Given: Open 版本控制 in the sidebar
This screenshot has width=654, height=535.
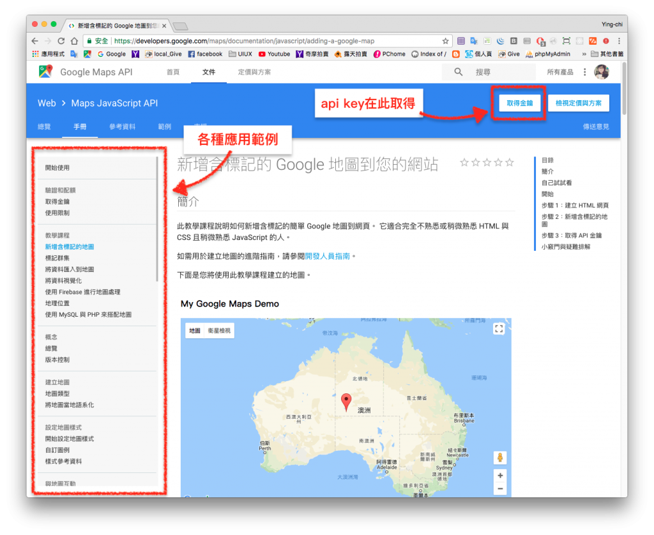Looking at the screenshot, I should click(x=57, y=359).
